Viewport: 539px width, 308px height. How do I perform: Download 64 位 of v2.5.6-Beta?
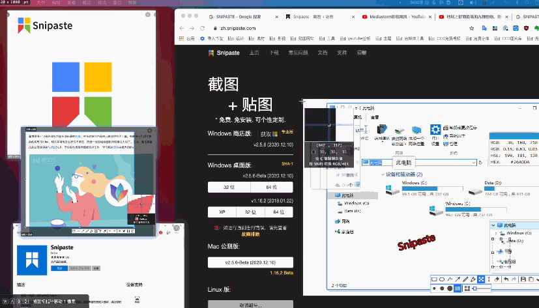(272, 187)
